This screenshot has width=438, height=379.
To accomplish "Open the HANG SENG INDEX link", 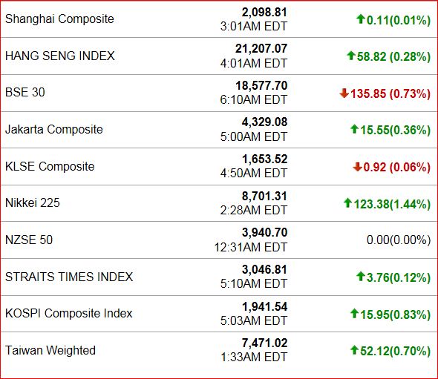I will pyautogui.click(x=60, y=56).
